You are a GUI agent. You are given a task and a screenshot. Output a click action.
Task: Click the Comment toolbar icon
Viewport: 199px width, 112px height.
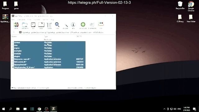click(x=92, y=26)
